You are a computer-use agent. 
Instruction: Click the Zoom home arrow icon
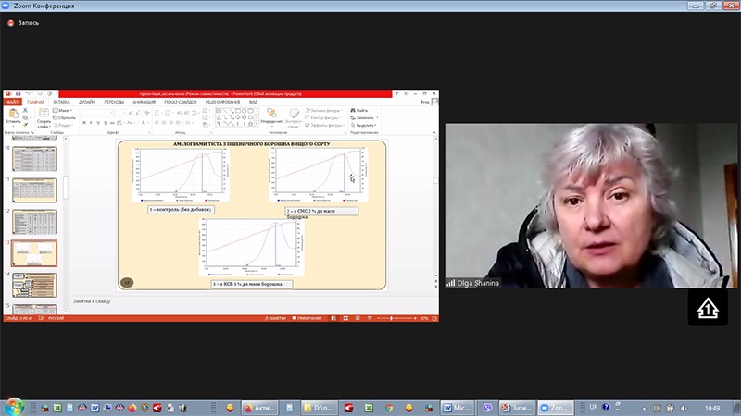point(707,307)
